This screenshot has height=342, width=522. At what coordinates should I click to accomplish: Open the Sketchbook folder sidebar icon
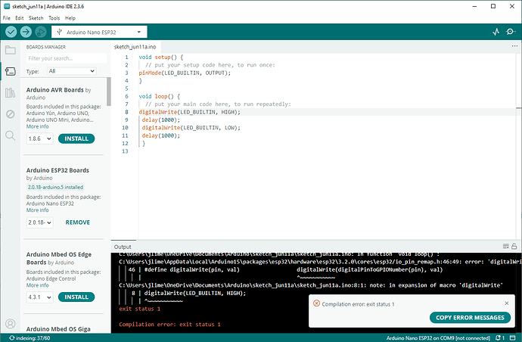pyautogui.click(x=11, y=50)
